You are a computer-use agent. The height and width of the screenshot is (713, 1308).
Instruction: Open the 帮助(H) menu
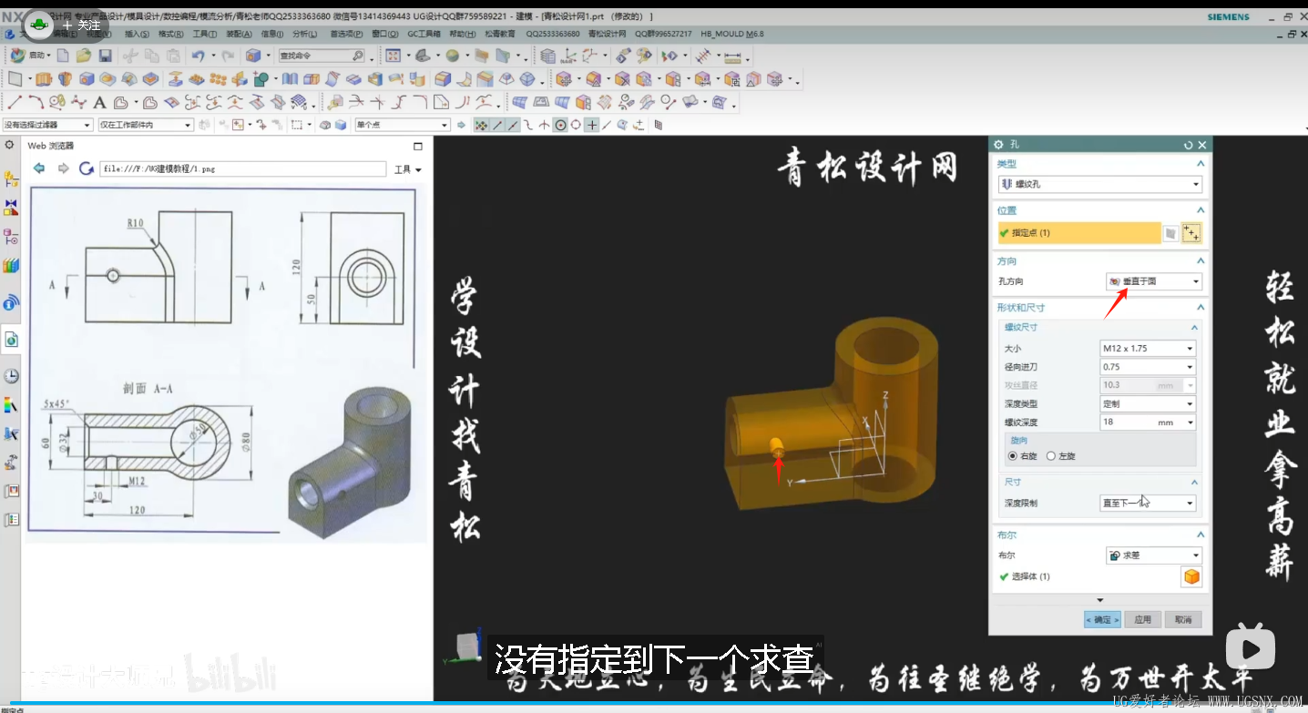pos(463,34)
